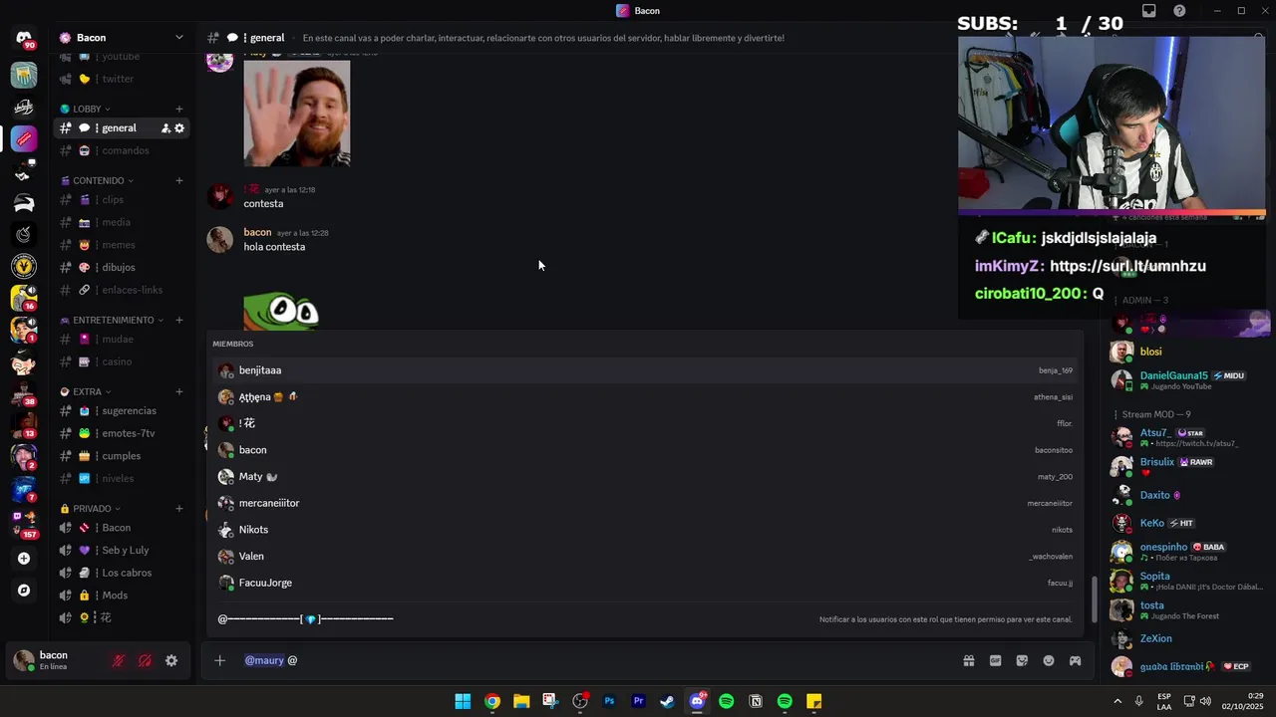This screenshot has width=1276, height=717.
Task: Open Discord help question mark icon
Action: (1180, 11)
